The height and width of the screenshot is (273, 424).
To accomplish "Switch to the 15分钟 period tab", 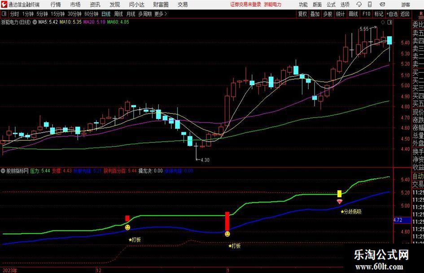I will (57, 14).
